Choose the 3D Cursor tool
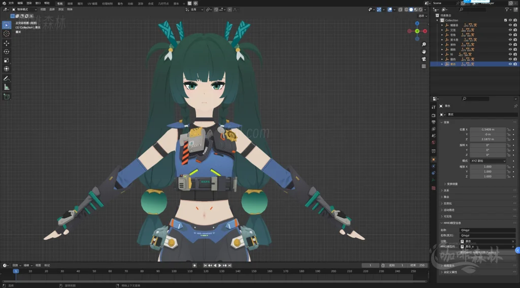 coord(6,34)
